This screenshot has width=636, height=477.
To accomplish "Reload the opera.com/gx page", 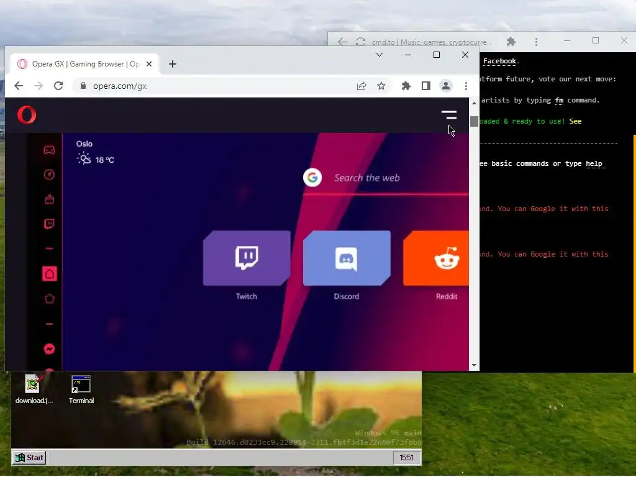I will 58,86.
